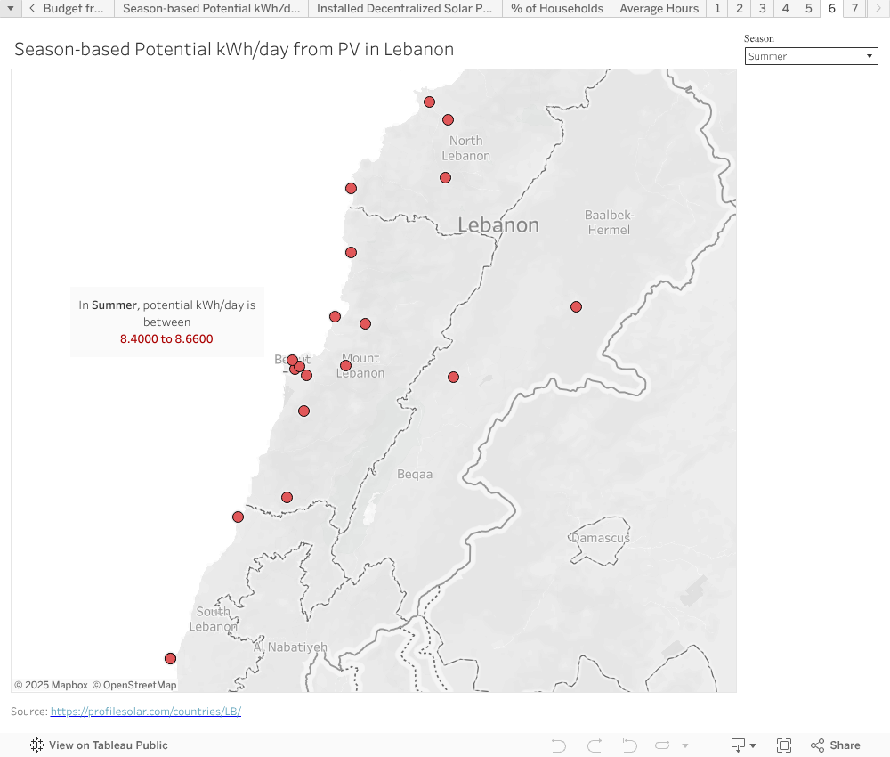Select the southernmost red map marker

click(x=170, y=659)
